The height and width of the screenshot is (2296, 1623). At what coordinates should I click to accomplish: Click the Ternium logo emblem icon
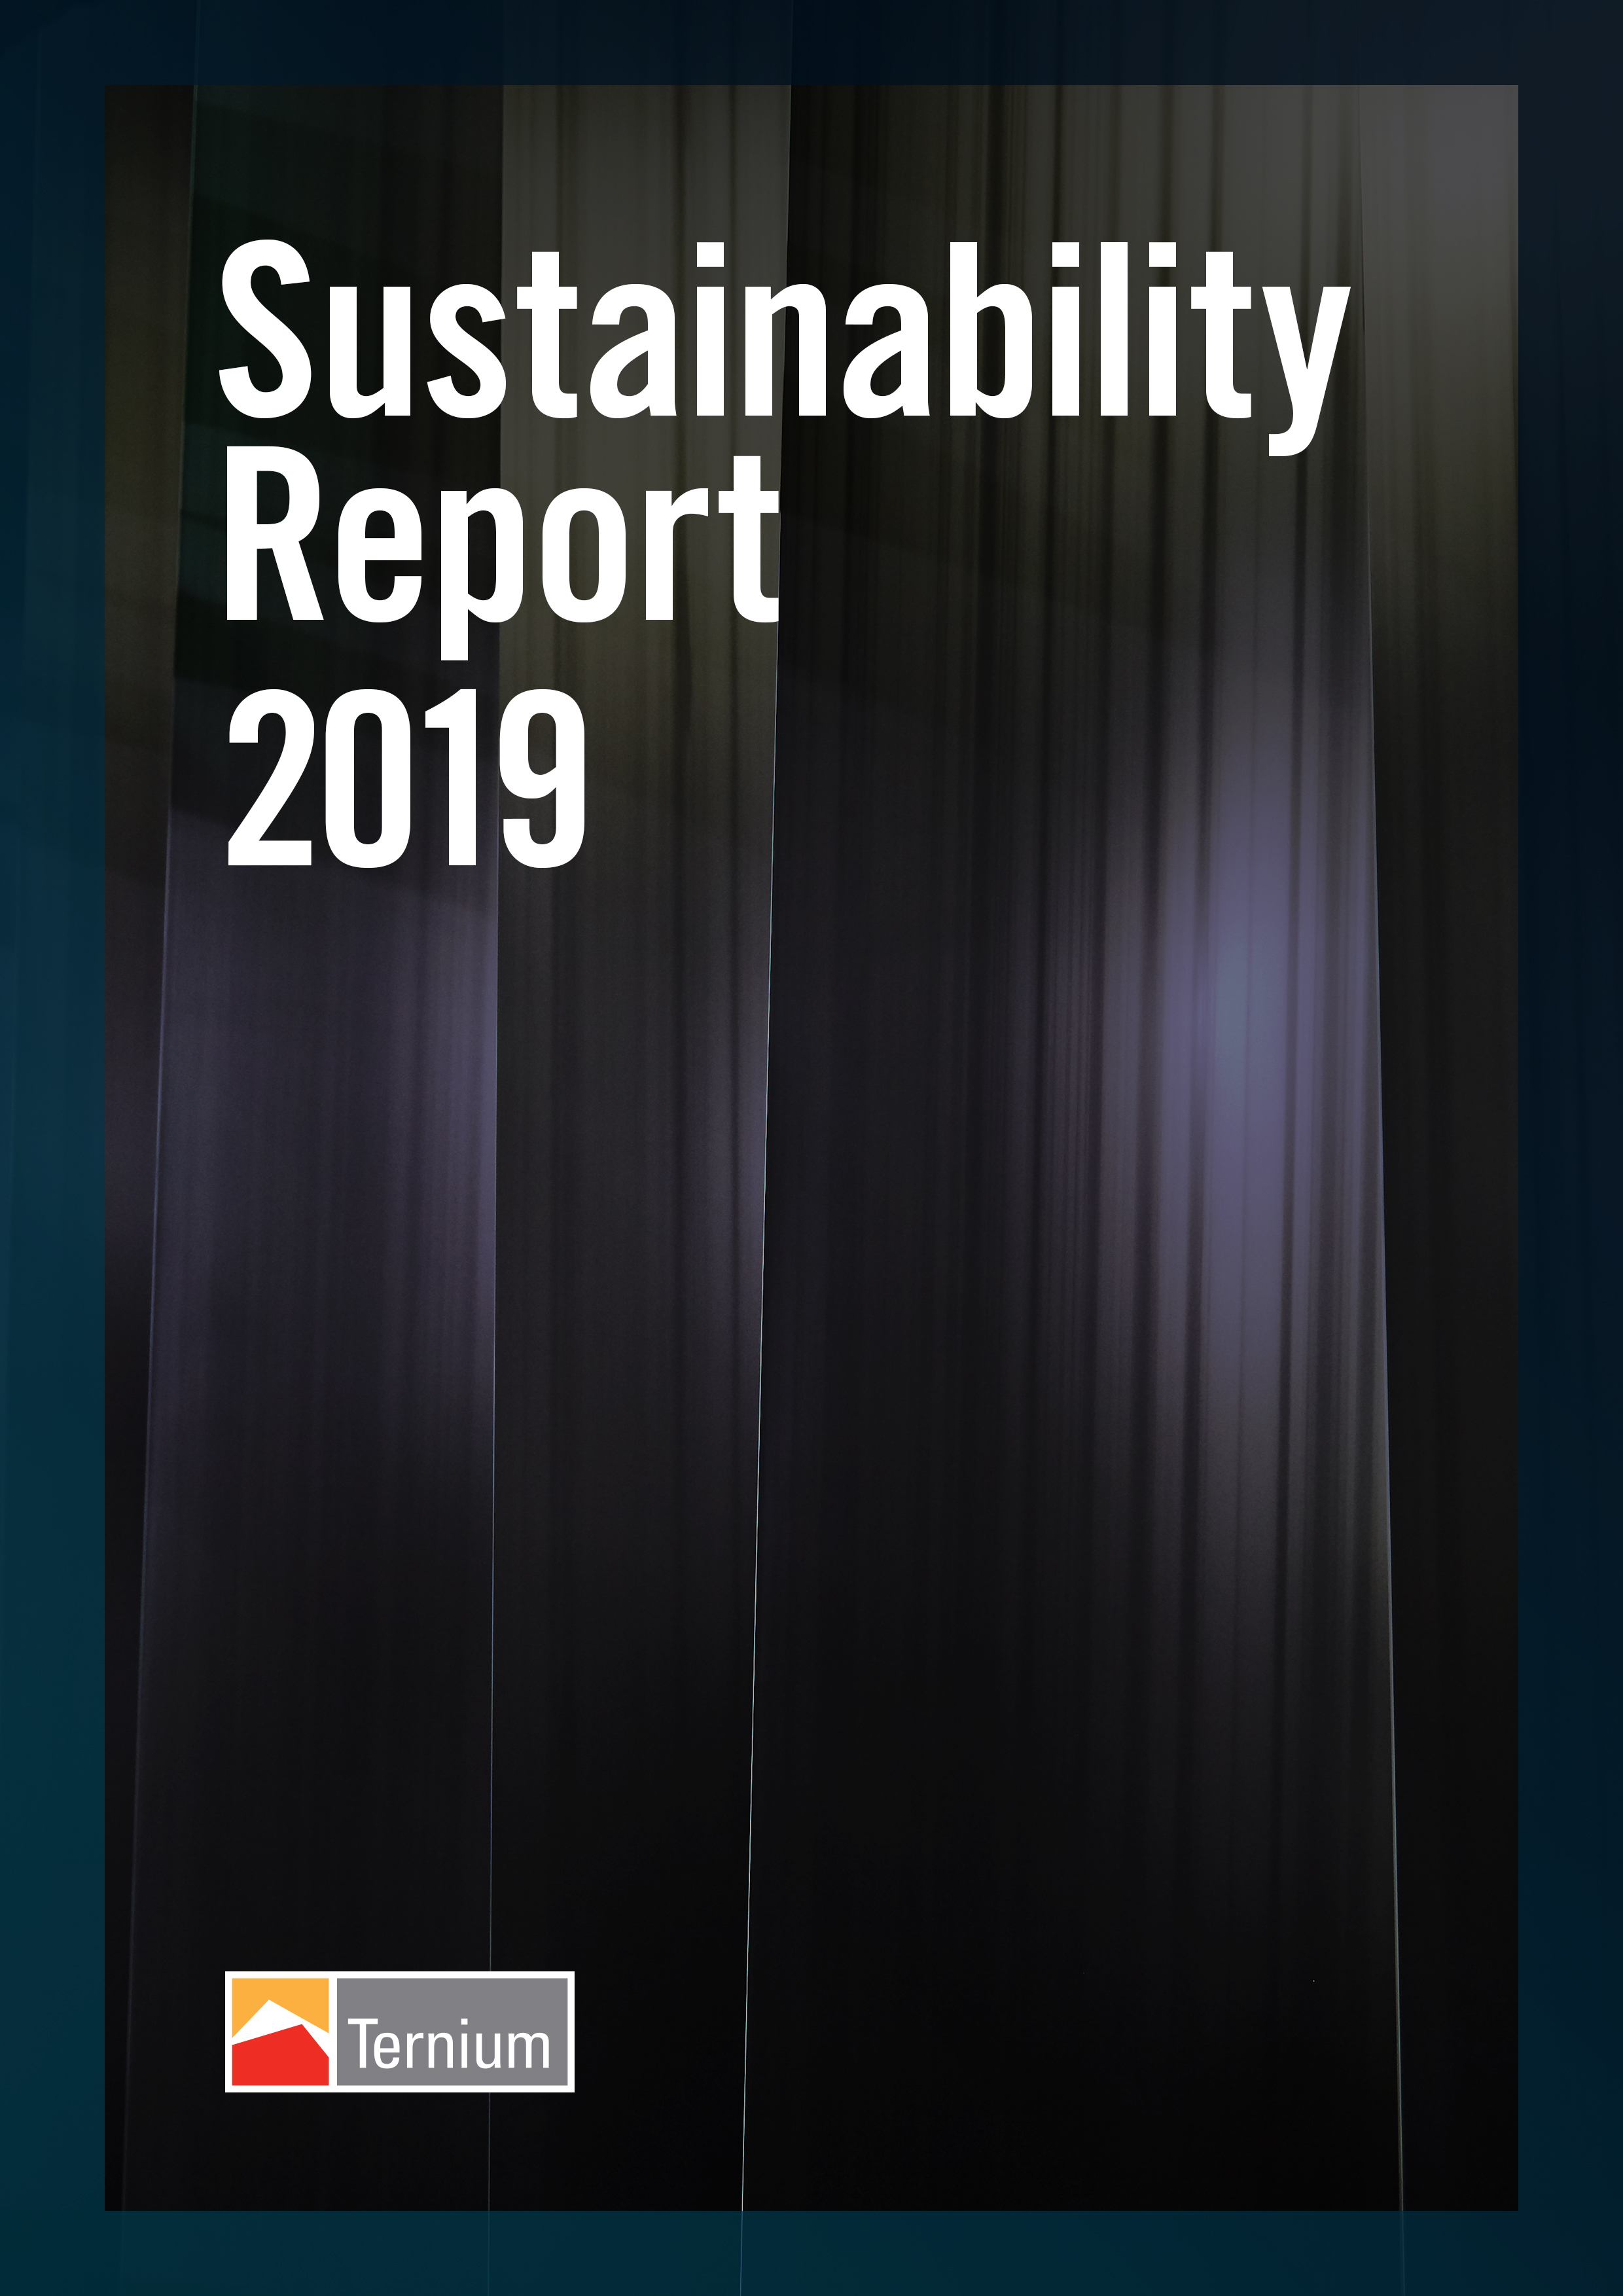pyautogui.click(x=280, y=2031)
